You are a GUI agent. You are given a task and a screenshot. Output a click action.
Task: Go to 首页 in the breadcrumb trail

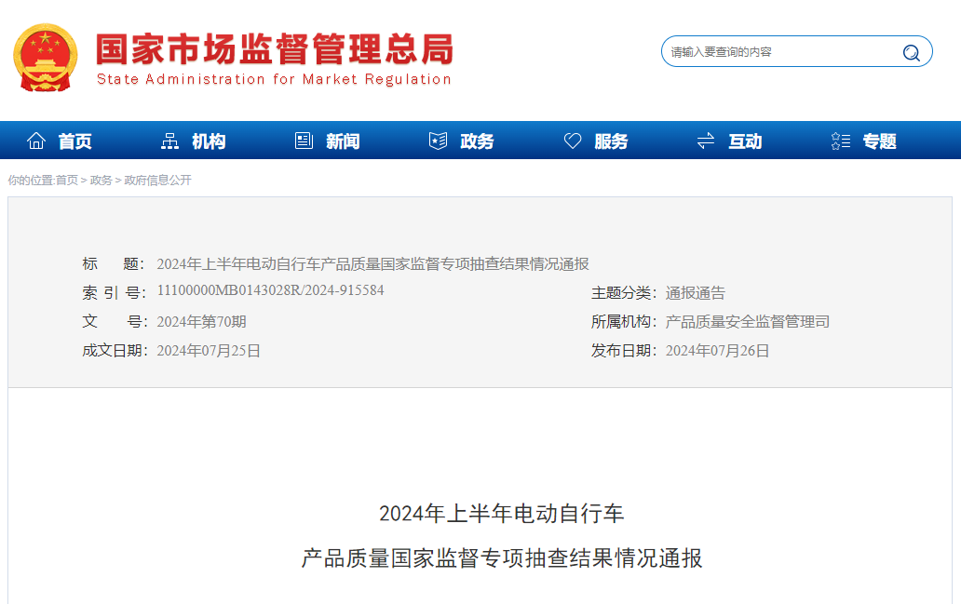(67, 181)
